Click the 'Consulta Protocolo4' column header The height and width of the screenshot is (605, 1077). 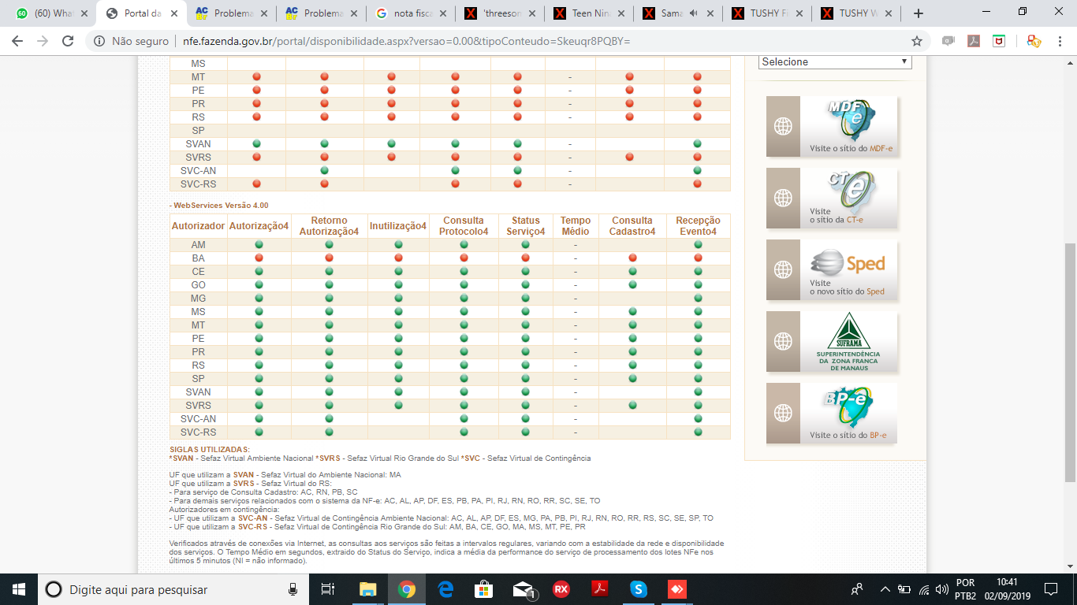click(x=464, y=226)
